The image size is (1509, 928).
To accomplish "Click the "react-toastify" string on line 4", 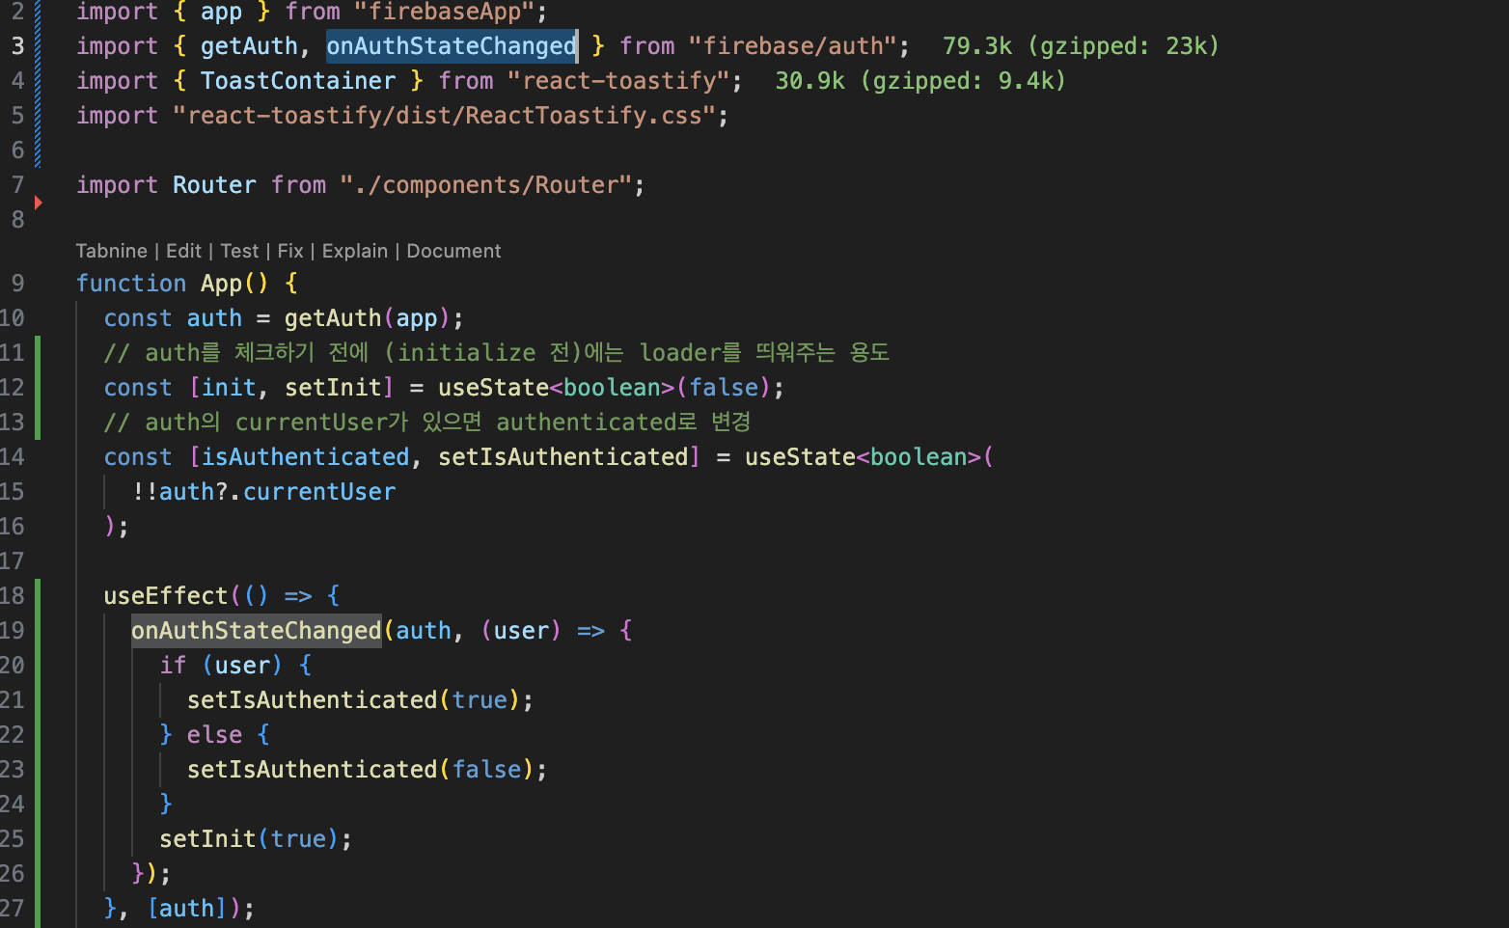I will point(618,81).
